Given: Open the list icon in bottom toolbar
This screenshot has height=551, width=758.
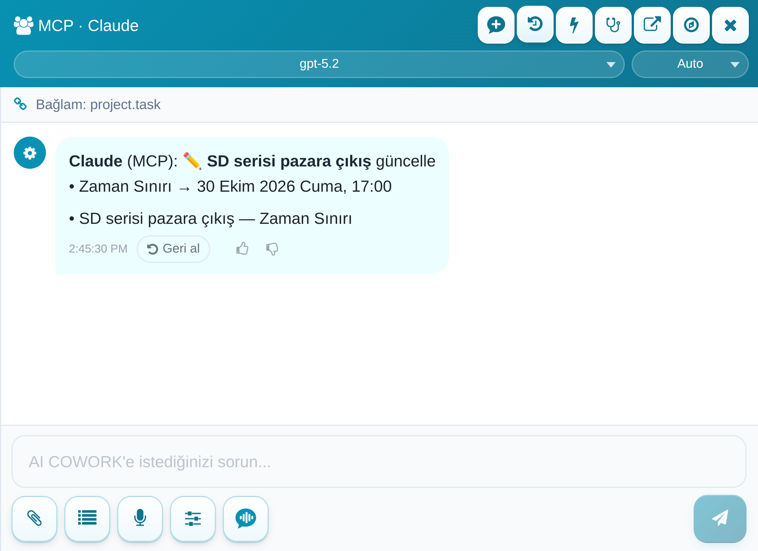Looking at the screenshot, I should (x=87, y=518).
